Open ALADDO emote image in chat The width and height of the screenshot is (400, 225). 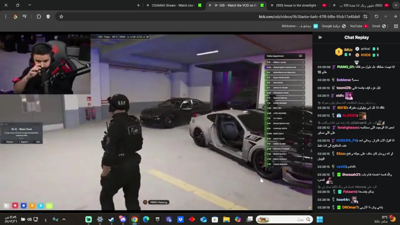point(362,116)
